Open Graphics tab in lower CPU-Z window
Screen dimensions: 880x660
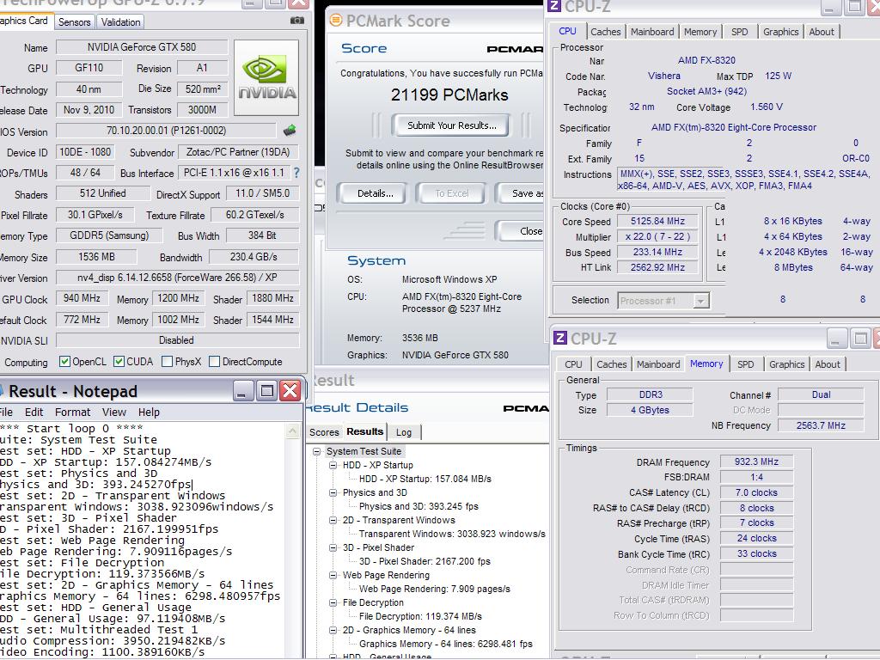(787, 364)
